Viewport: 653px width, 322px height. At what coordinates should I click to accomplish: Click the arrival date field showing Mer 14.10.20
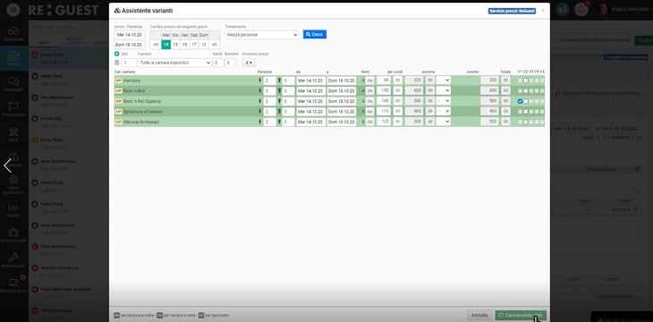tap(130, 35)
